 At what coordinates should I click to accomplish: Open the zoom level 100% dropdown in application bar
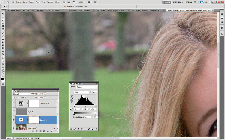coord(82,2)
